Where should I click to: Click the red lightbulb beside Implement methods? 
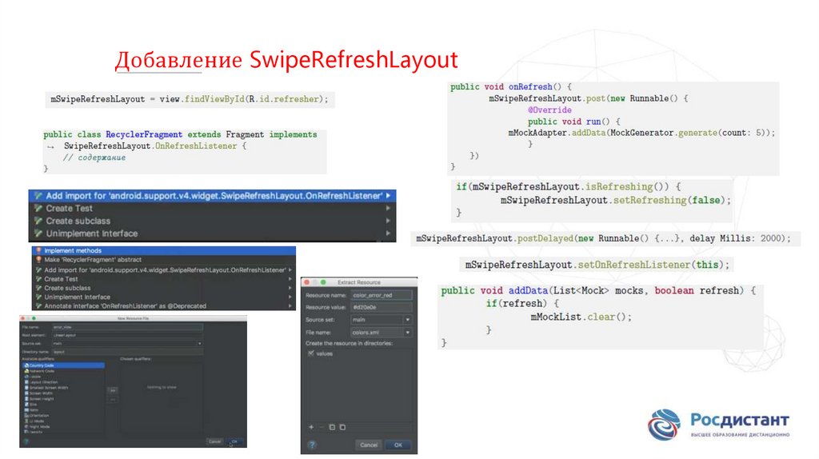pos(38,250)
